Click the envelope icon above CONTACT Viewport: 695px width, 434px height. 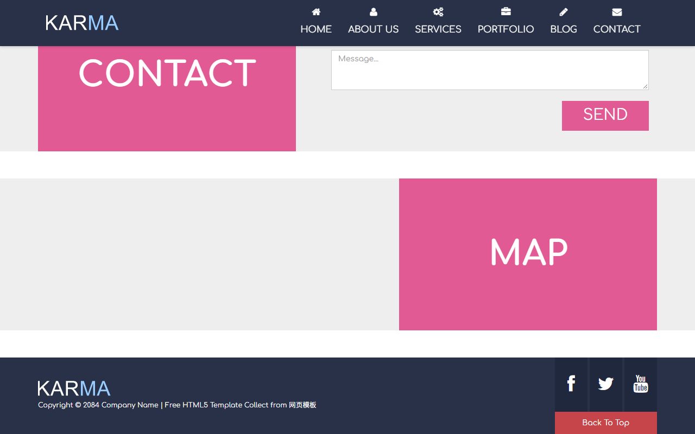click(617, 12)
